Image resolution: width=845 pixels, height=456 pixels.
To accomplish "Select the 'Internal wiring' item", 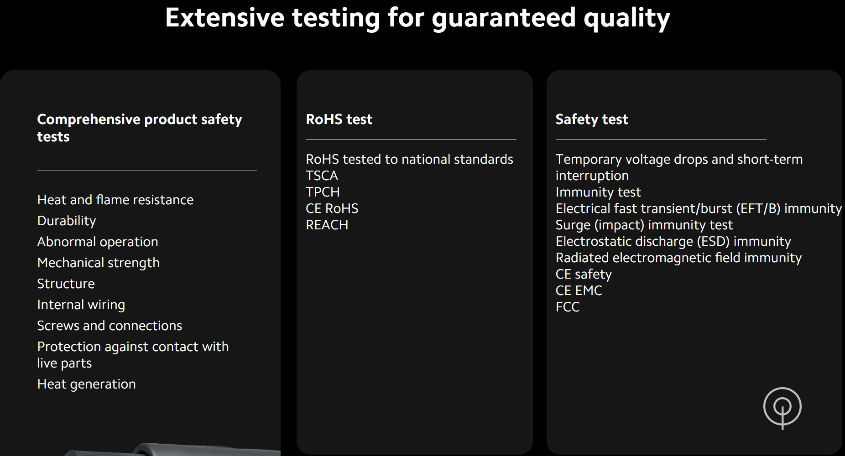I will tap(81, 305).
